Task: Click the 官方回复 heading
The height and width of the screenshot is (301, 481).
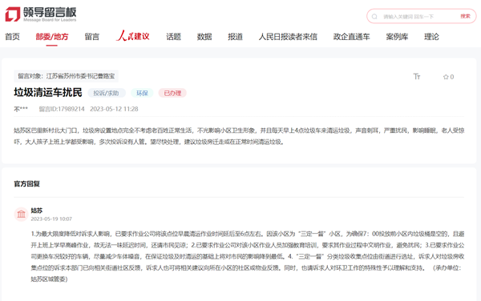Action: coord(27,184)
